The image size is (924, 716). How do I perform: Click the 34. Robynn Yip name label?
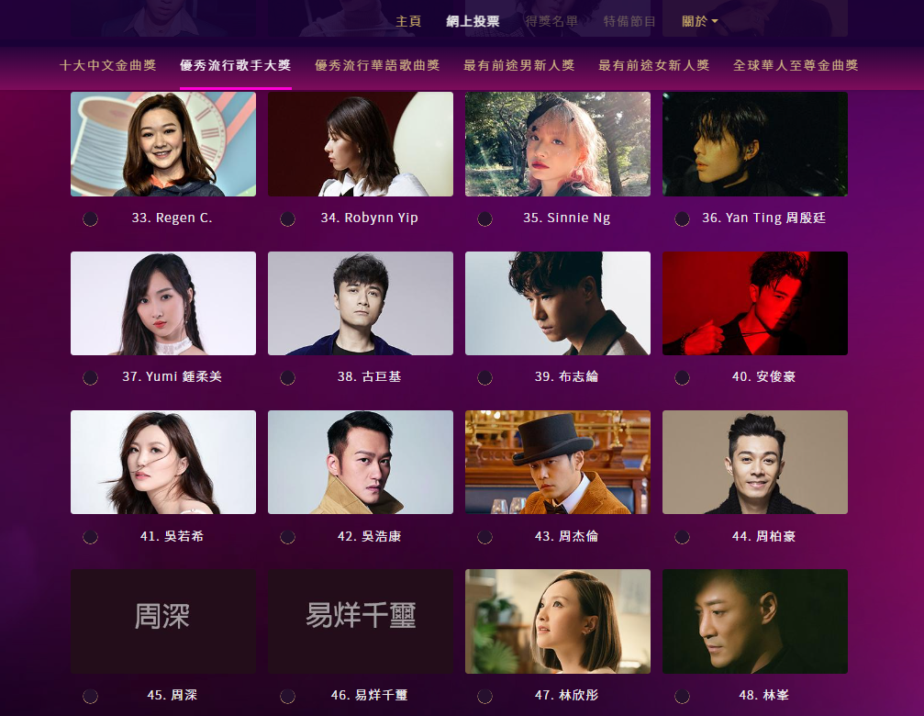(x=370, y=218)
